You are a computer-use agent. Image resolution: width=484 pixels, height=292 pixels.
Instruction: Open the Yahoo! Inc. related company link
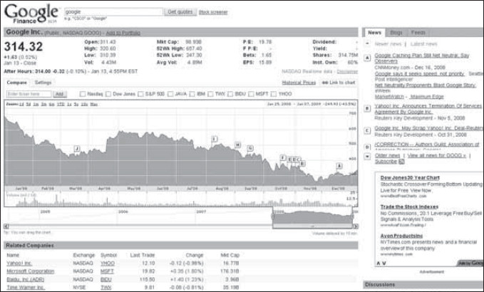click(x=19, y=264)
